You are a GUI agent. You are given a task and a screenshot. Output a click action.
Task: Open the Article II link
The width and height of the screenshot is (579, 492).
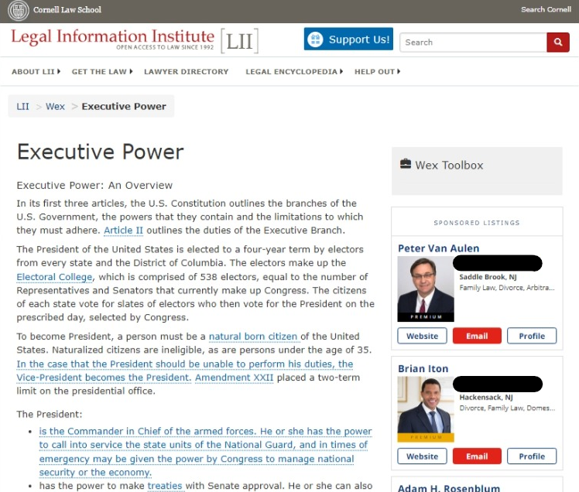pos(123,231)
